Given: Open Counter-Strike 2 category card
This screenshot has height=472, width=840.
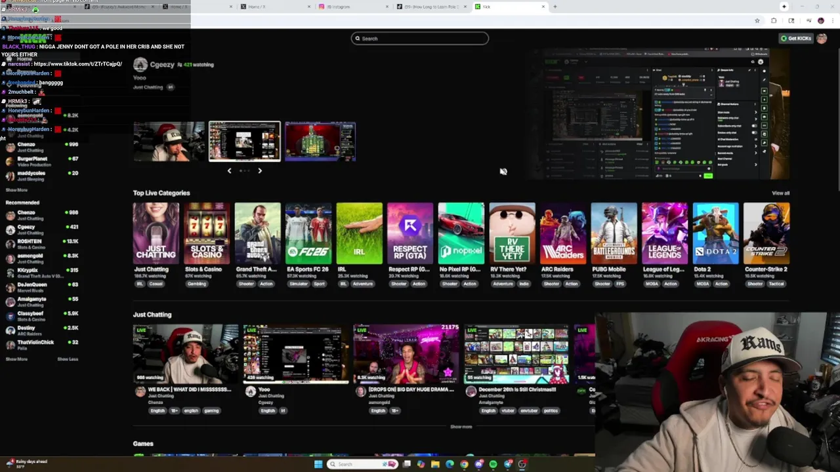Looking at the screenshot, I should tap(766, 233).
